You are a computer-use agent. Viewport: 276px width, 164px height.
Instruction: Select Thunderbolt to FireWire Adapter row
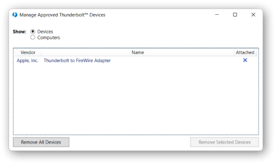pos(136,60)
